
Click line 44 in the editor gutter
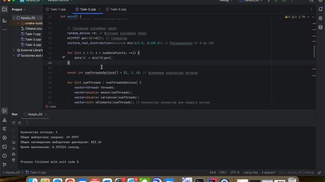(x=50, y=63)
